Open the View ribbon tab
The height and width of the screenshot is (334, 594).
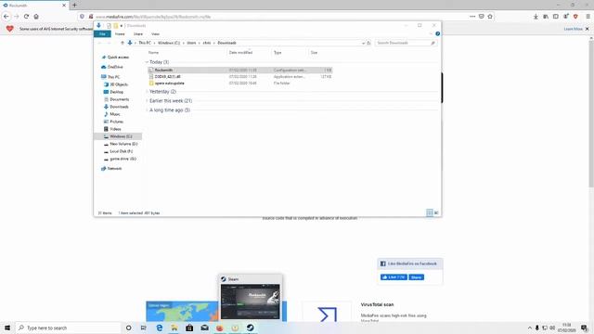pyautogui.click(x=155, y=33)
